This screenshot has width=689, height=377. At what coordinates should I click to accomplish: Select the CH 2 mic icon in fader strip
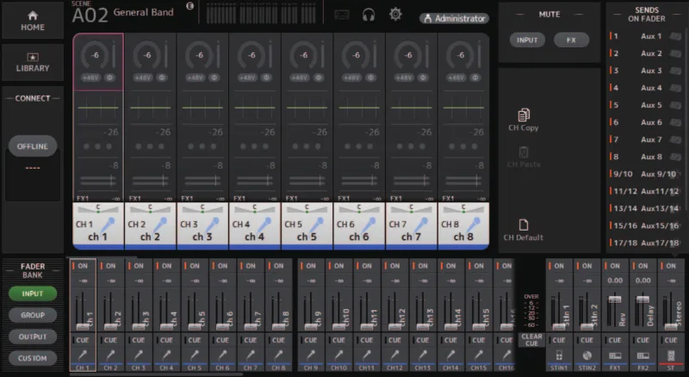pyautogui.click(x=110, y=355)
